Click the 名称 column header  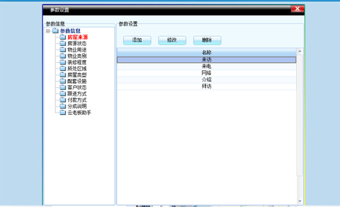pyautogui.click(x=206, y=52)
